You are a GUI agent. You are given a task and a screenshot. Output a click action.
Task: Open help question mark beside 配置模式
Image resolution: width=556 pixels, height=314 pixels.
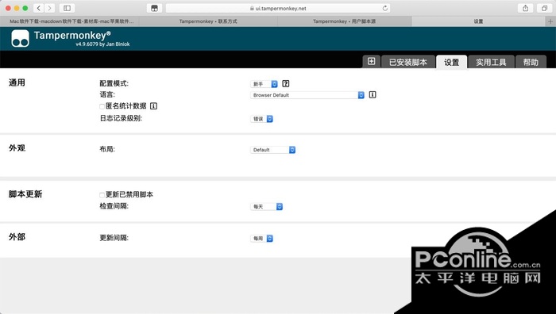pos(286,83)
